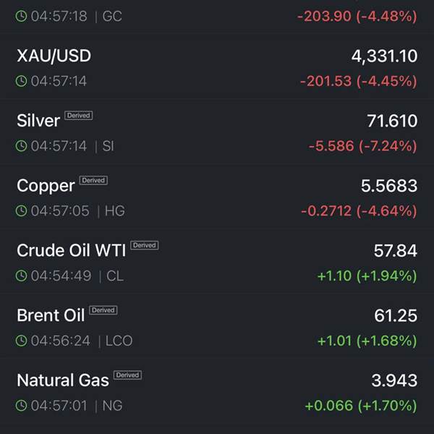Image resolution: width=434 pixels, height=434 pixels.
Task: Open the Silver commodity details
Action: pos(38,121)
